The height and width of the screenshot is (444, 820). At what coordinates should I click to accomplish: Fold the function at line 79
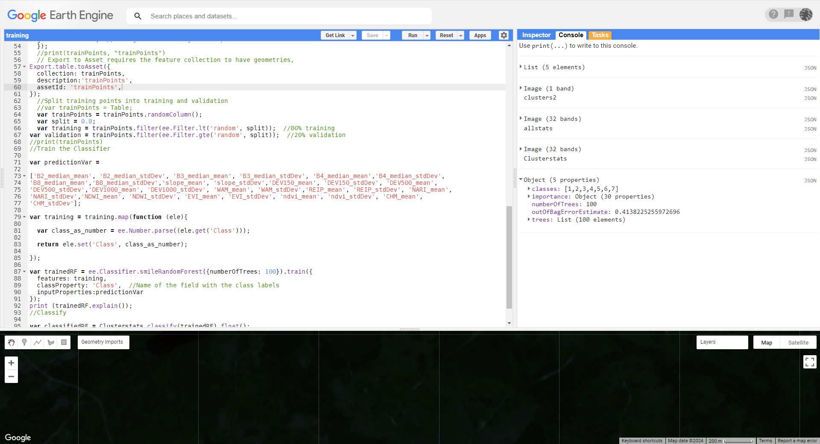24,217
